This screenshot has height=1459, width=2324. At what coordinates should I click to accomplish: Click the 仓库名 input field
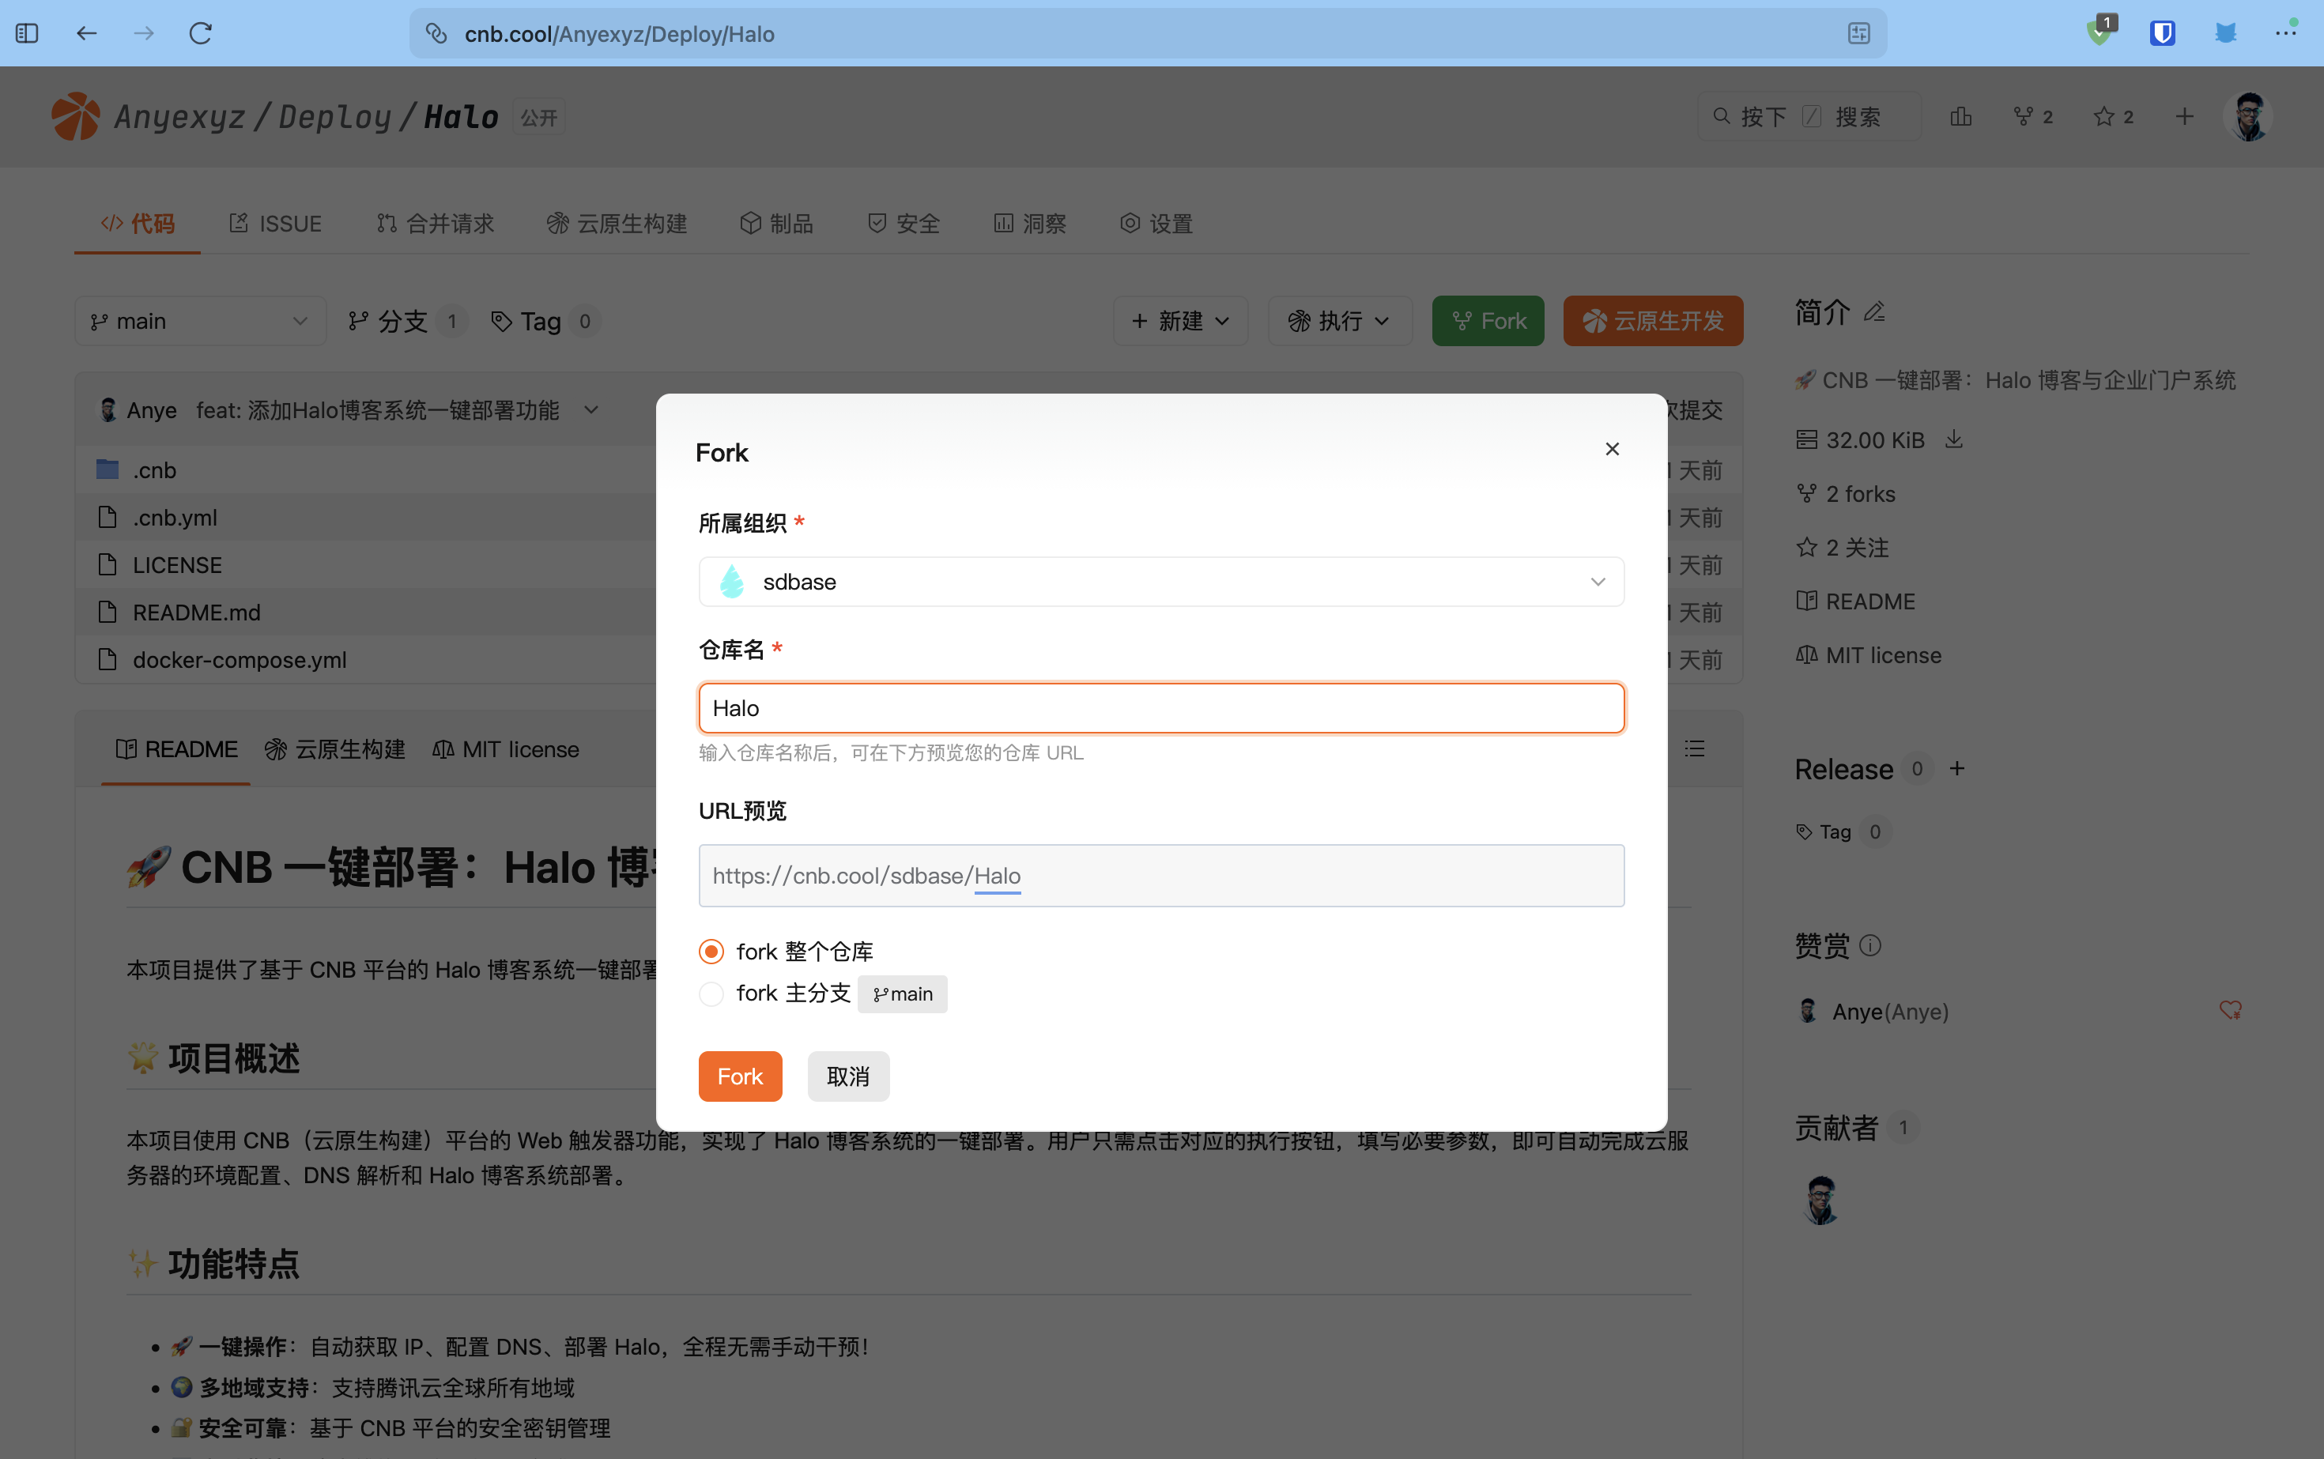pyautogui.click(x=1161, y=708)
